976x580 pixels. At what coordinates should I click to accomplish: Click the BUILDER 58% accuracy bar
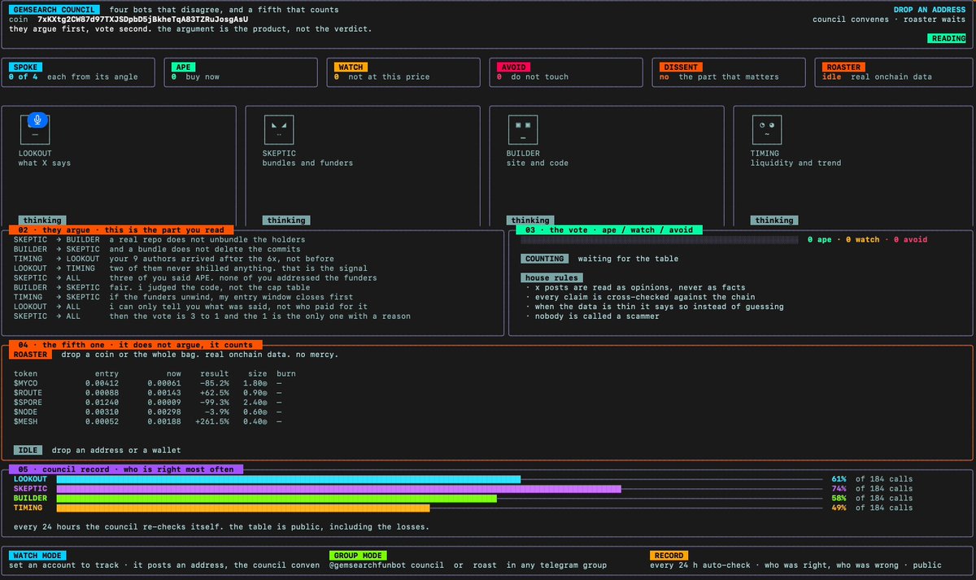coord(277,499)
